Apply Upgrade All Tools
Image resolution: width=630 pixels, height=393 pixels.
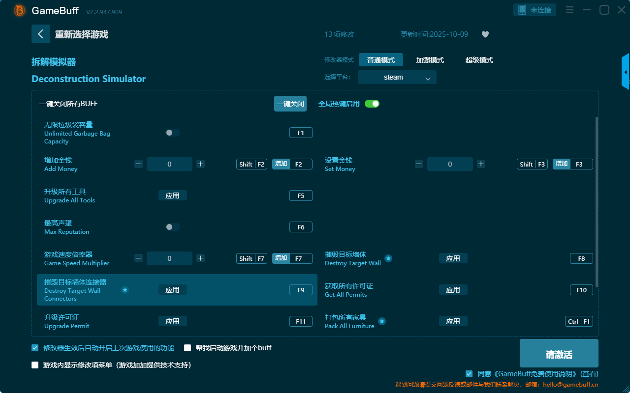click(172, 196)
